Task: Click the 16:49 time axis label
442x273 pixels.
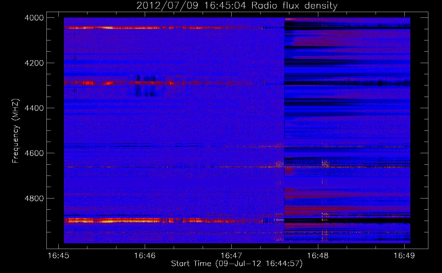Action: [404, 256]
